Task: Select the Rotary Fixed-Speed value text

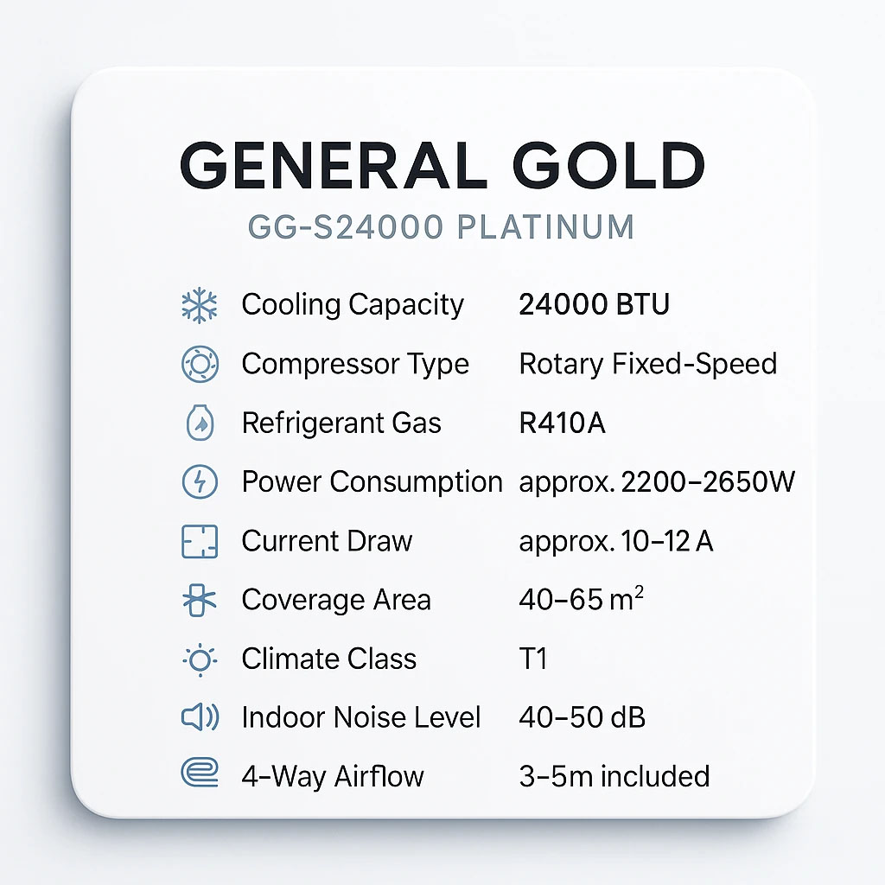Action: (x=647, y=364)
